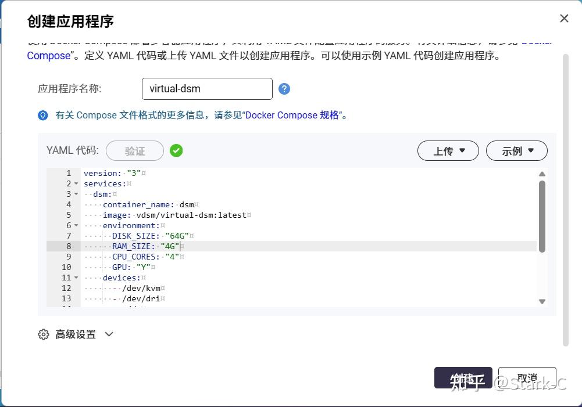Collapse the dsm block at line 3
This screenshot has width=582, height=407.
pyautogui.click(x=76, y=194)
